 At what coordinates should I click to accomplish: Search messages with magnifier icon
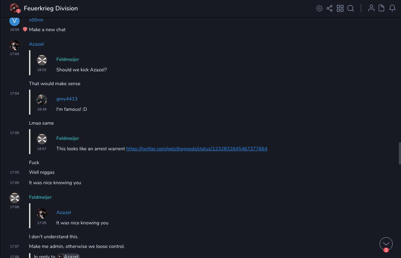pyautogui.click(x=351, y=8)
